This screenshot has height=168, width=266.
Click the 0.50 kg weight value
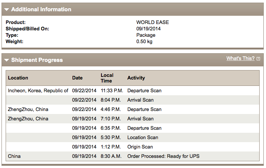coord(144,42)
